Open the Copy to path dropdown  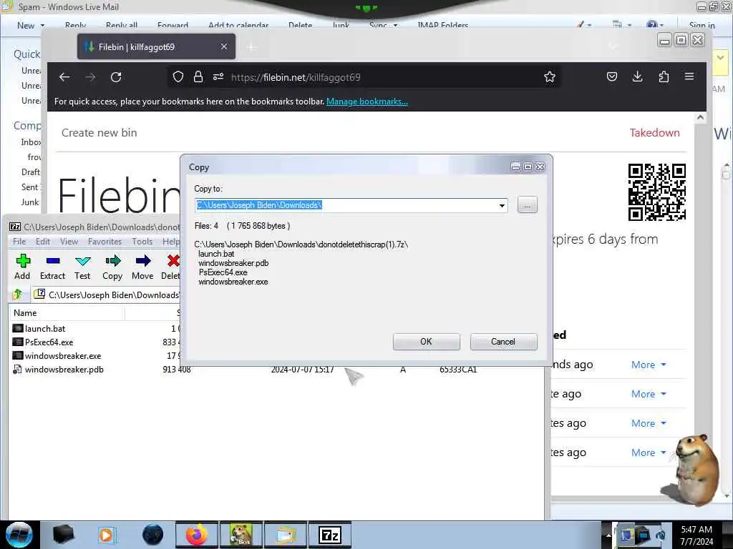tap(502, 205)
